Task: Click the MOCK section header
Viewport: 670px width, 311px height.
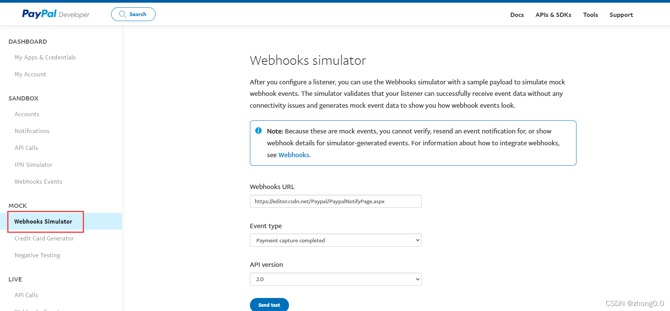Action: [18, 206]
